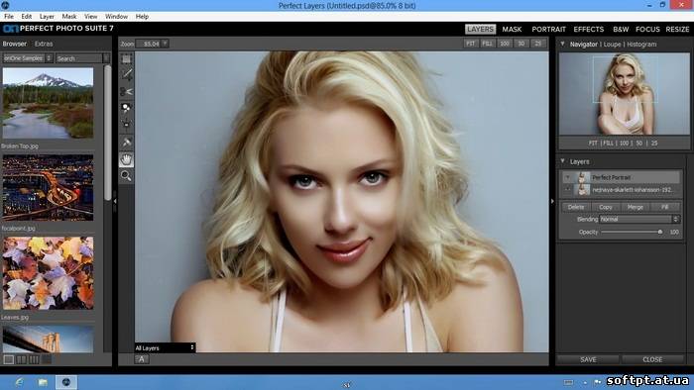
Task: Select the Transform tool at toolbar top
Action: (x=127, y=58)
